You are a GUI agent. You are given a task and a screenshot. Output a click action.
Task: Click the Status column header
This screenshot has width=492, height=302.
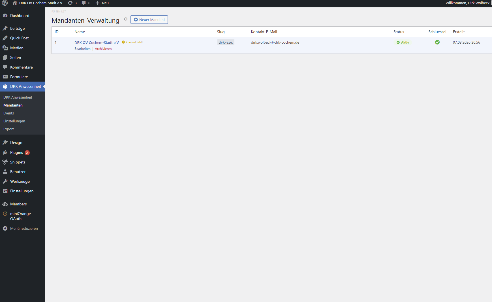click(399, 32)
